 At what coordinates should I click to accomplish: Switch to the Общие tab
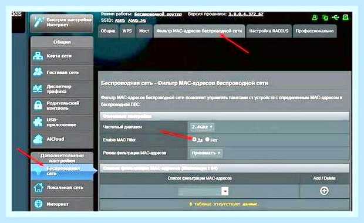108,31
